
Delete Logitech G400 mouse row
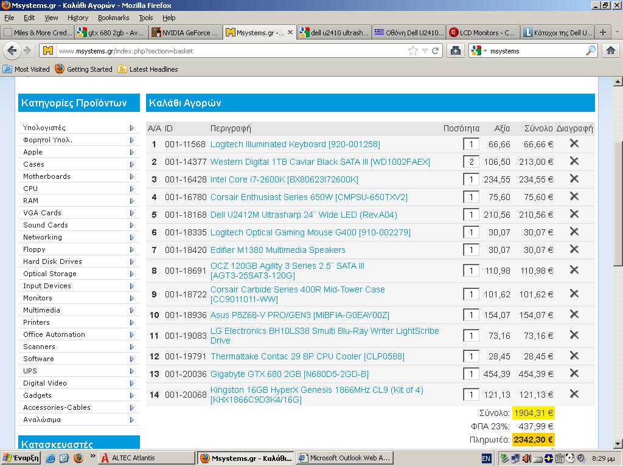574,232
